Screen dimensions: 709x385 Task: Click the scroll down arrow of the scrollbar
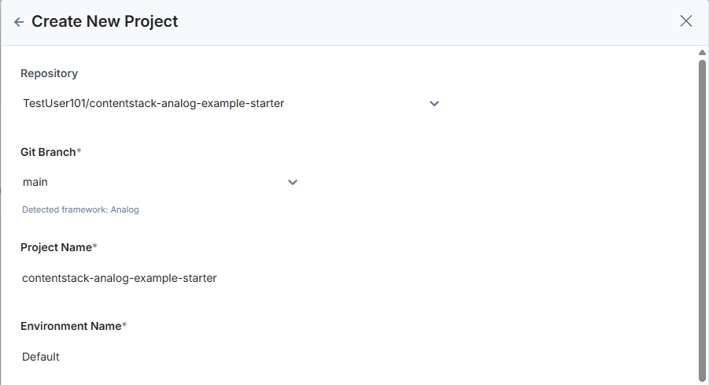(x=702, y=380)
